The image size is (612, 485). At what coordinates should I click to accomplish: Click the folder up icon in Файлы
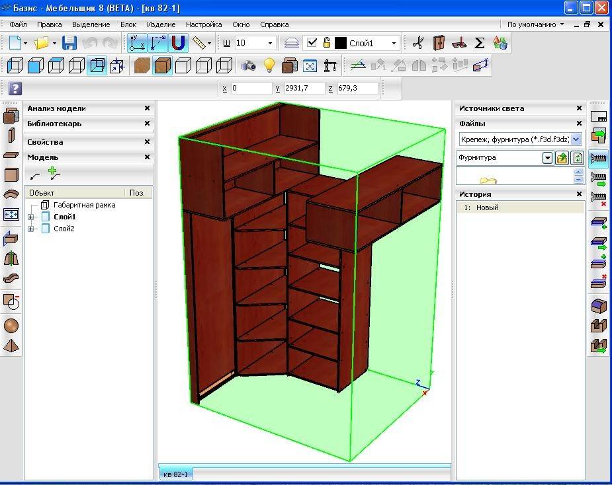click(x=562, y=158)
